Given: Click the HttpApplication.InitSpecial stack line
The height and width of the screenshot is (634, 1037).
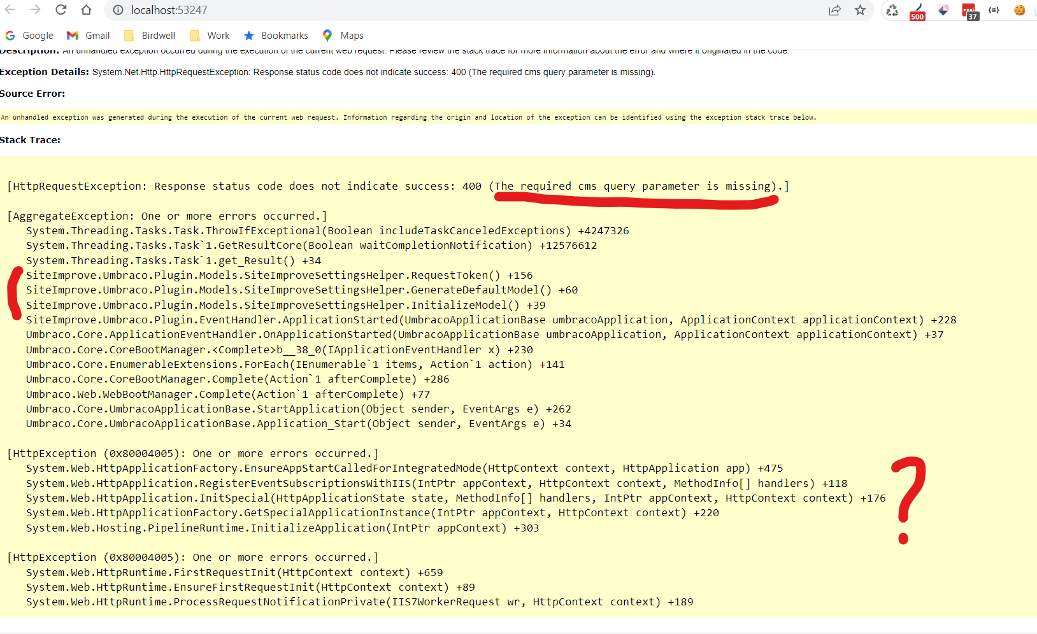Looking at the screenshot, I should click(455, 498).
